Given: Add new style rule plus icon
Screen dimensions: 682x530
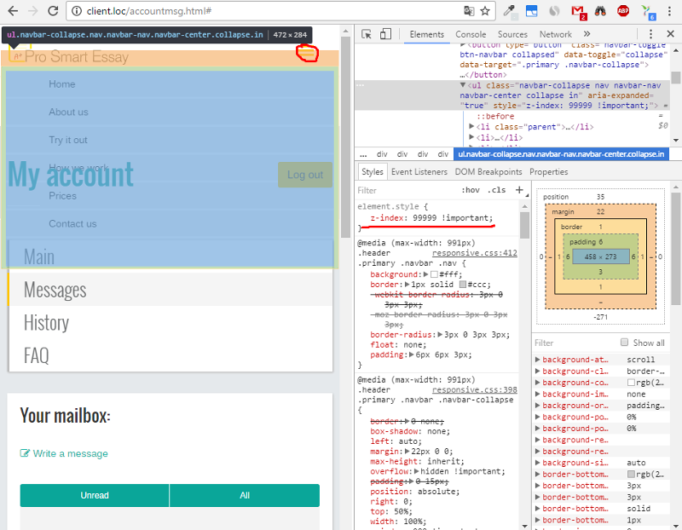Looking at the screenshot, I should point(519,190).
